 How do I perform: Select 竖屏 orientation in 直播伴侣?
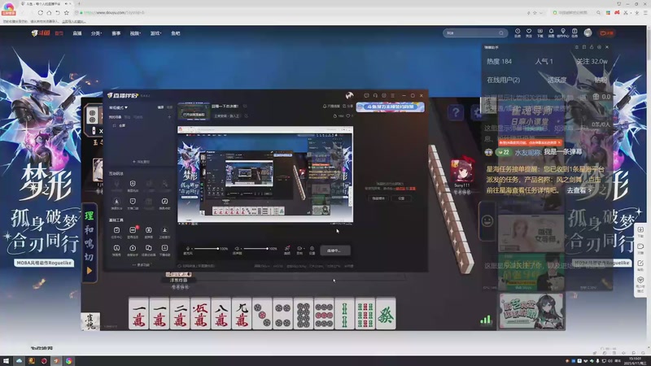coord(169,107)
